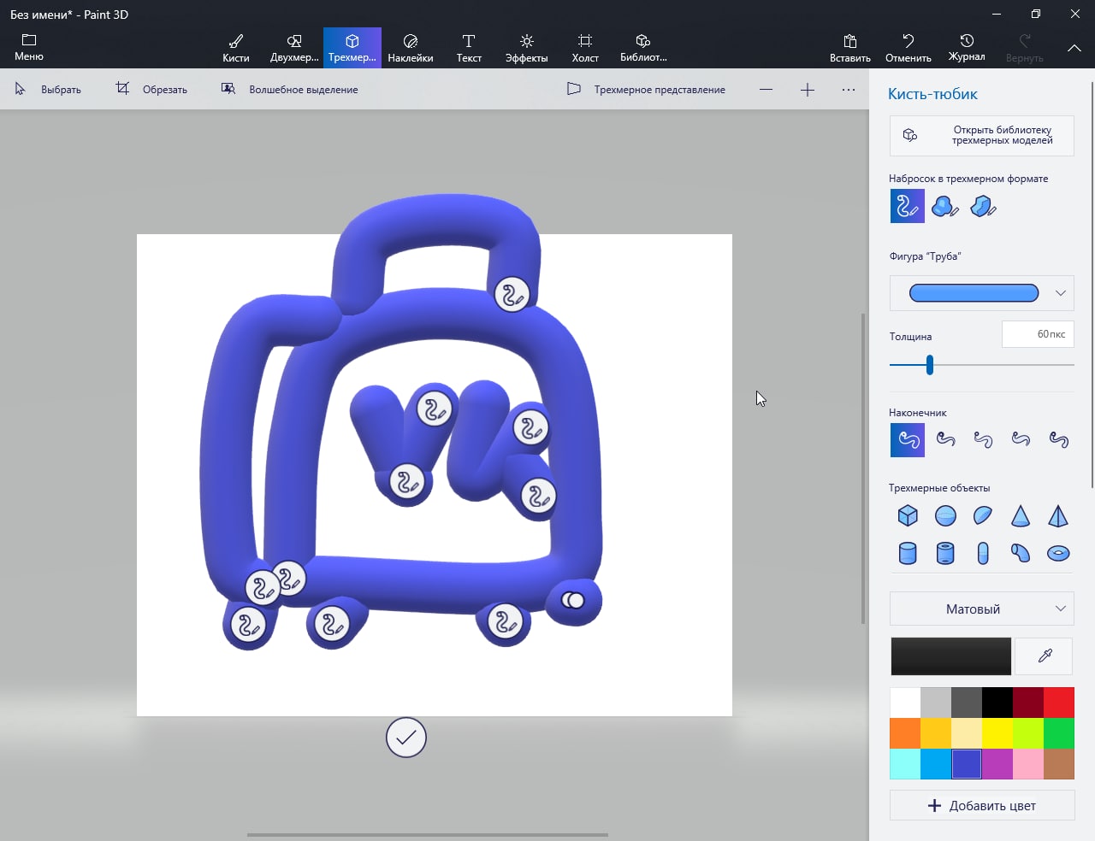
Task: Zoom out with the minus button
Action: (766, 89)
